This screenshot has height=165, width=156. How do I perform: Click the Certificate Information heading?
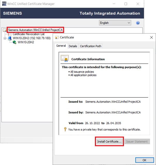(88, 59)
